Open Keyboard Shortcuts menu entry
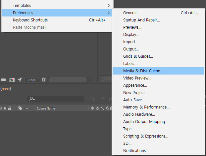Viewport: 206px width, 156px height. pos(57,20)
